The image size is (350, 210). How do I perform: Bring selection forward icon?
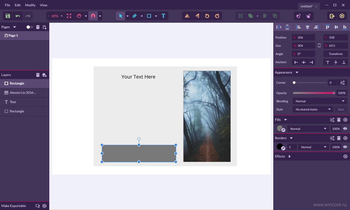point(299,16)
